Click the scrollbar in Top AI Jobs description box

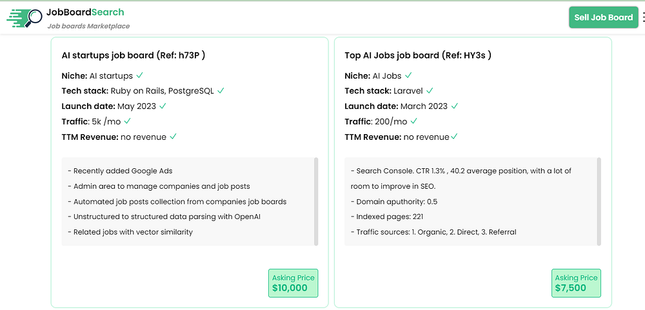click(x=599, y=200)
